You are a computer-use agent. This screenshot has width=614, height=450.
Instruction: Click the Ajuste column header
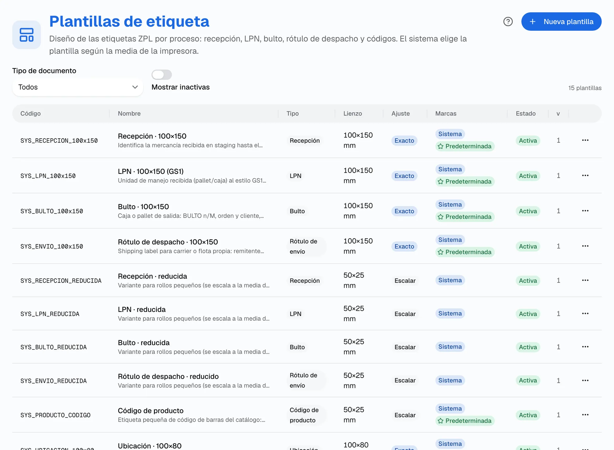coord(401,113)
